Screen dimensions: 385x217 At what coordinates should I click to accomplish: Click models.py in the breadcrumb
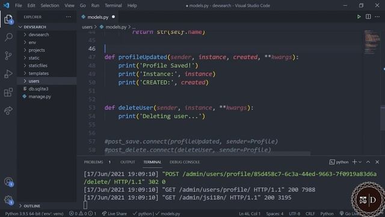point(116,27)
